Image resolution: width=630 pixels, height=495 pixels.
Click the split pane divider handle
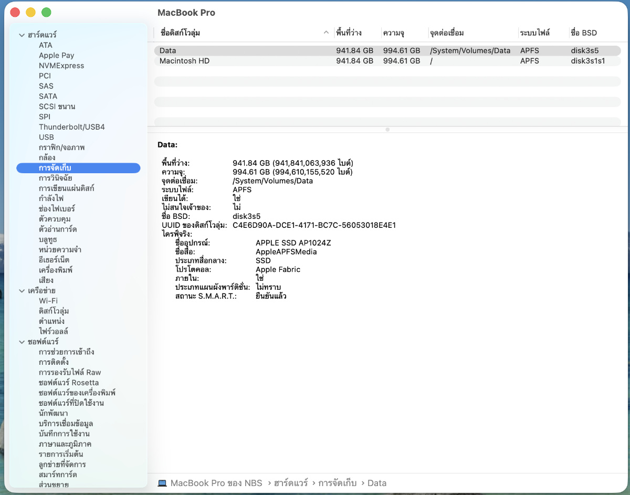point(387,129)
